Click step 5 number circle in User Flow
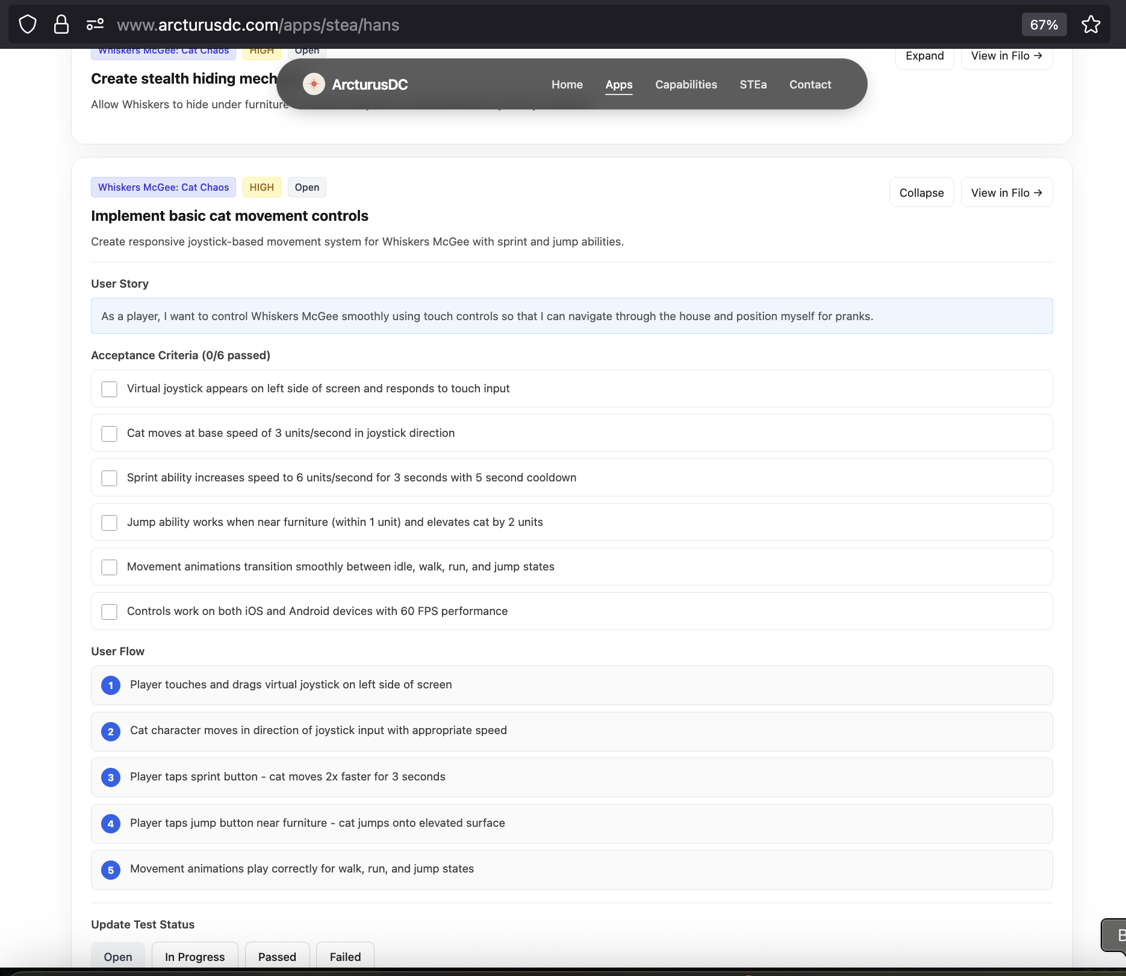The width and height of the screenshot is (1126, 976). [x=111, y=870]
